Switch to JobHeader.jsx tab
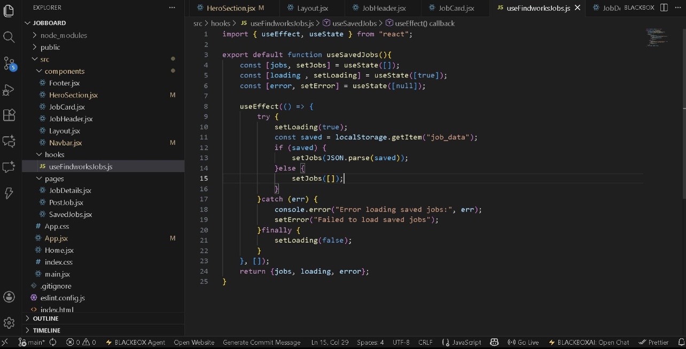Image resolution: width=686 pixels, height=349 pixels. pyautogui.click(x=383, y=8)
